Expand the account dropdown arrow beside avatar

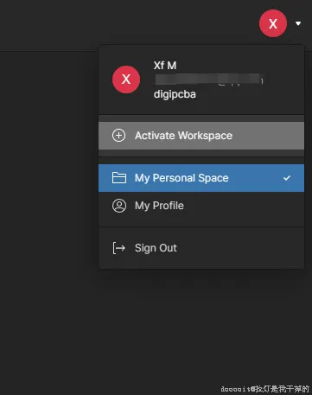[x=298, y=23]
